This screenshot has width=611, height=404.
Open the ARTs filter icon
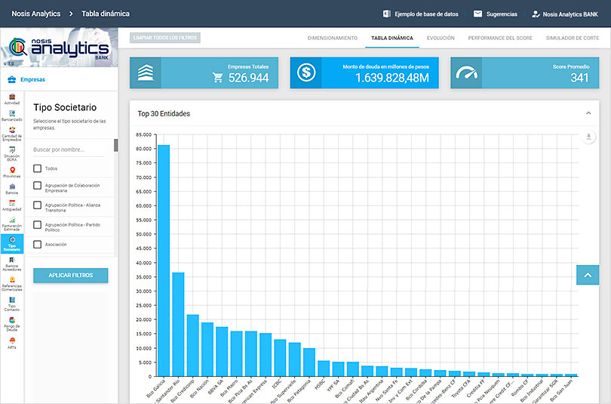tap(12, 341)
